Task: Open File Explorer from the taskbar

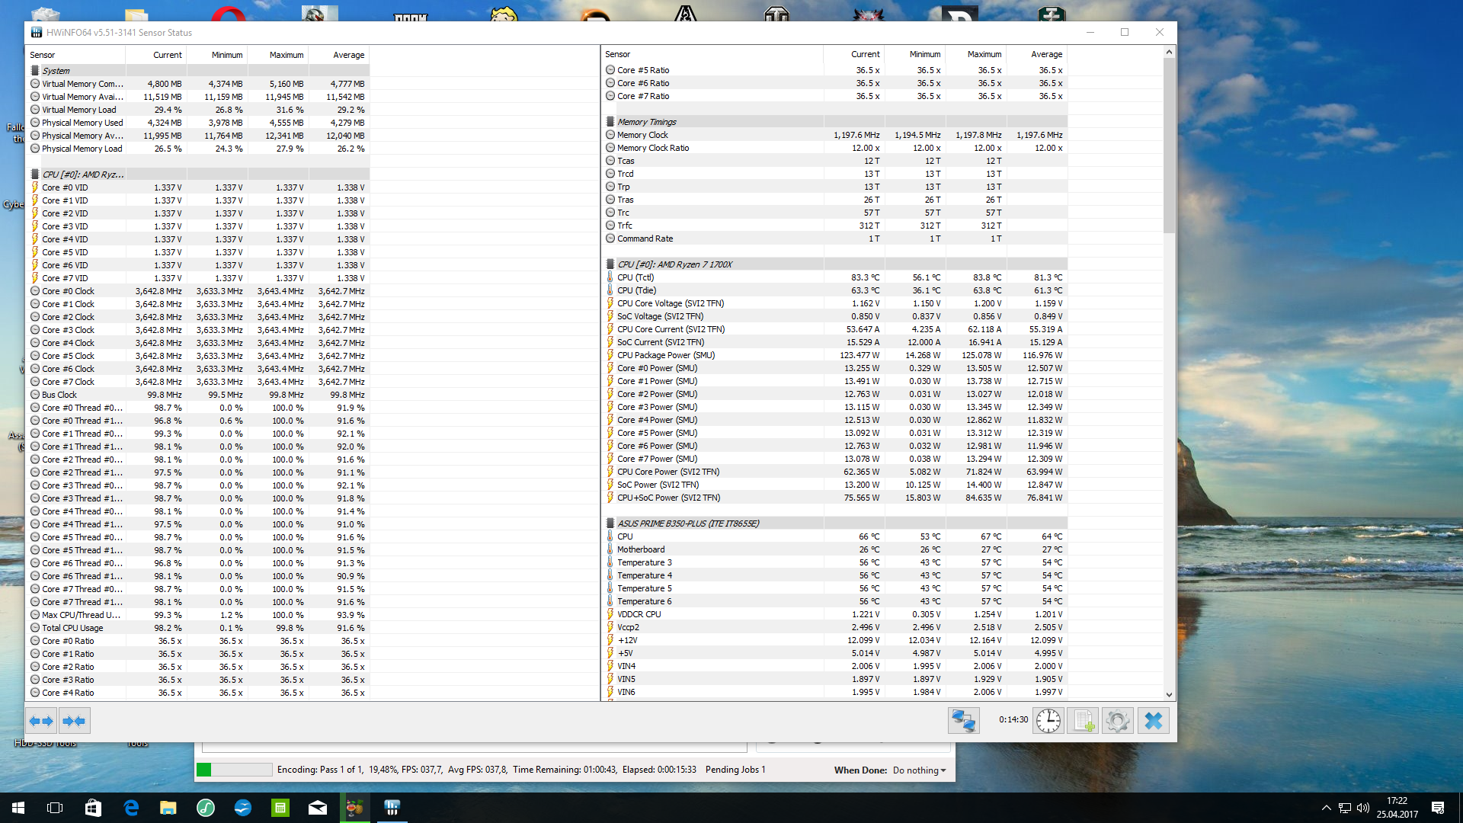Action: pos(168,808)
